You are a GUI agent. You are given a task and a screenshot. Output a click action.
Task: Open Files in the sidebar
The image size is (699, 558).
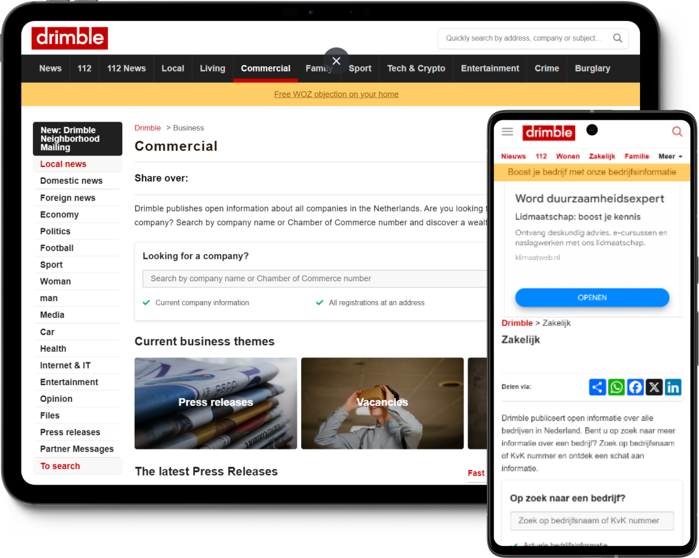pyautogui.click(x=78, y=416)
